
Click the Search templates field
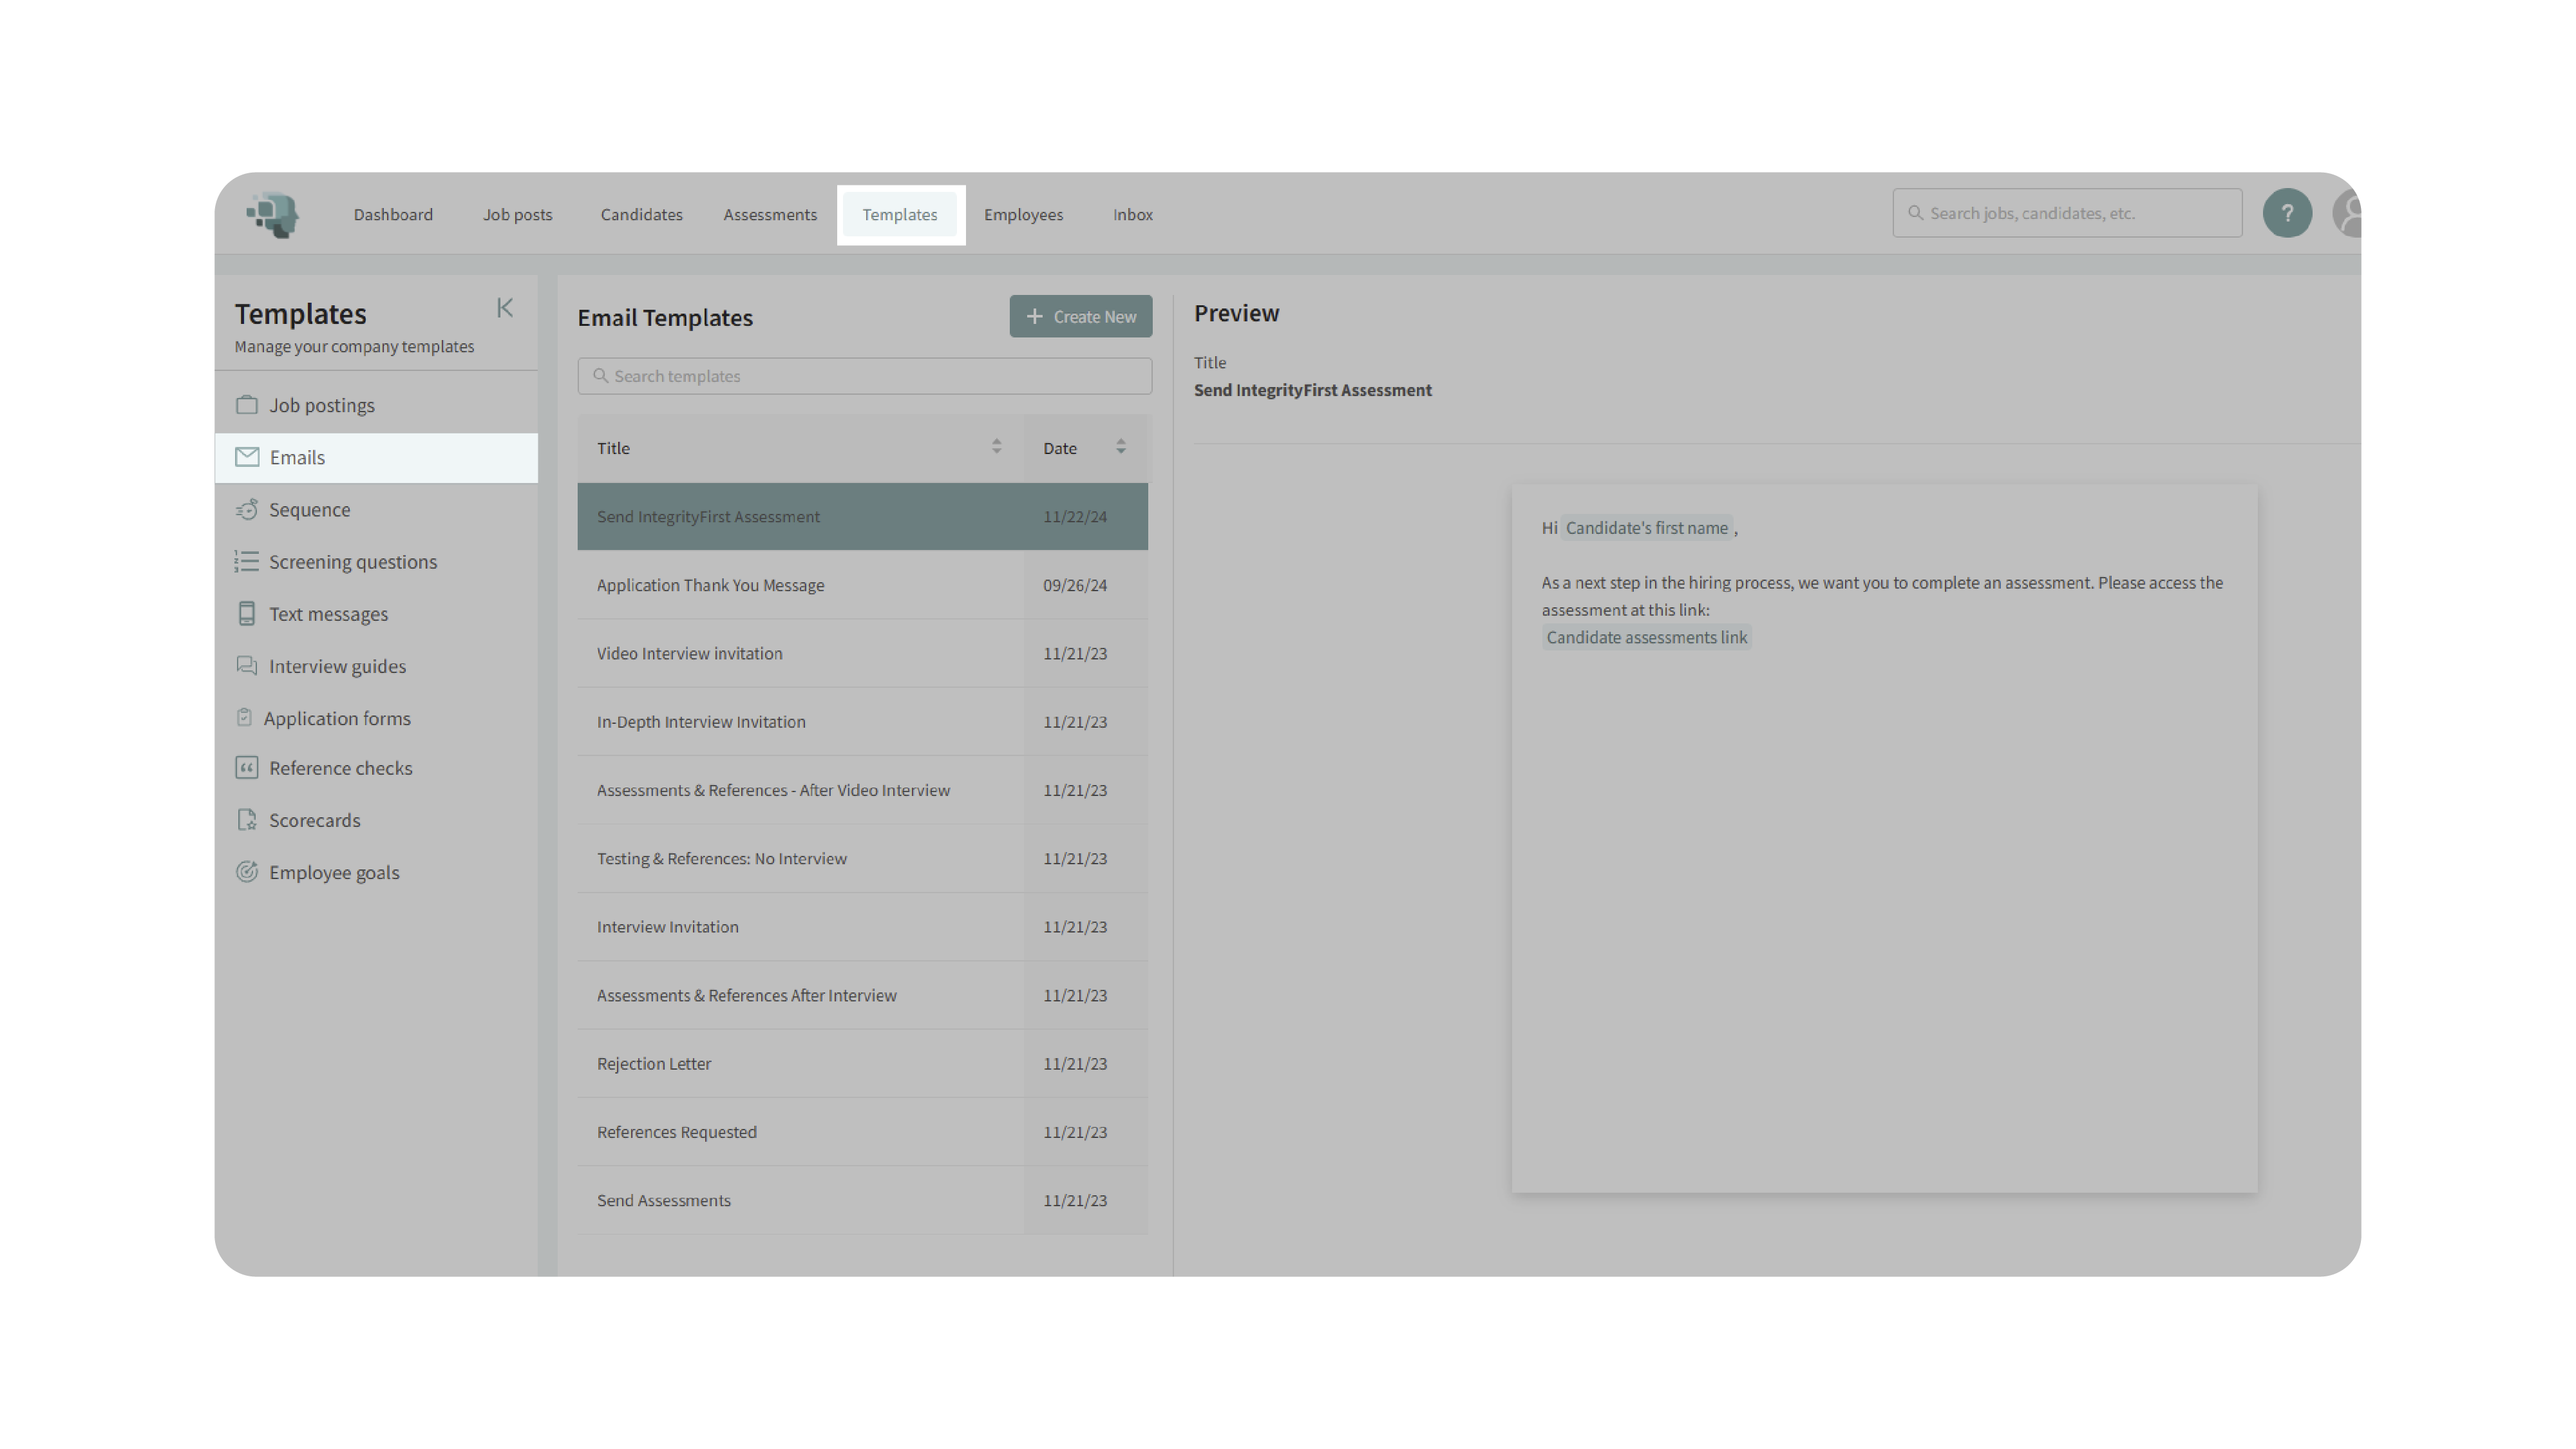pos(864,376)
